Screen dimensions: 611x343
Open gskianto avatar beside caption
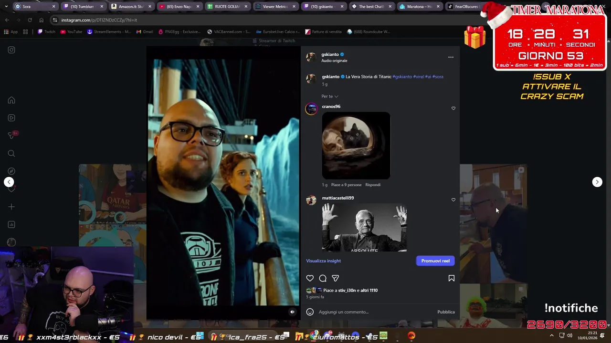click(311, 79)
